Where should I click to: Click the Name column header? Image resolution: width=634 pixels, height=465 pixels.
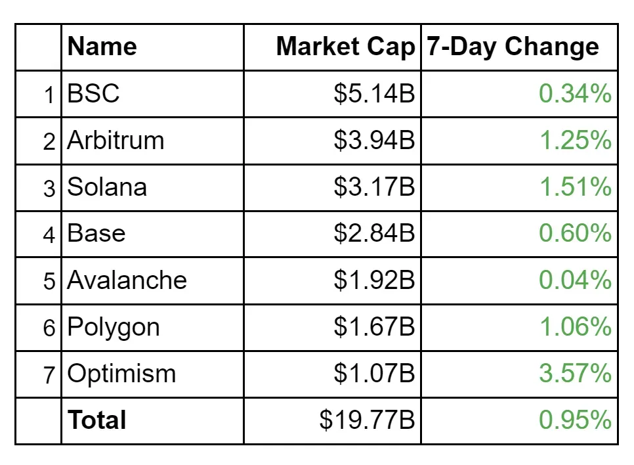pos(102,47)
